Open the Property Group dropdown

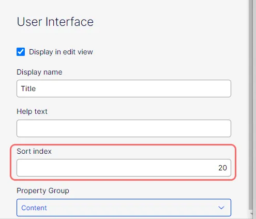(x=124, y=208)
